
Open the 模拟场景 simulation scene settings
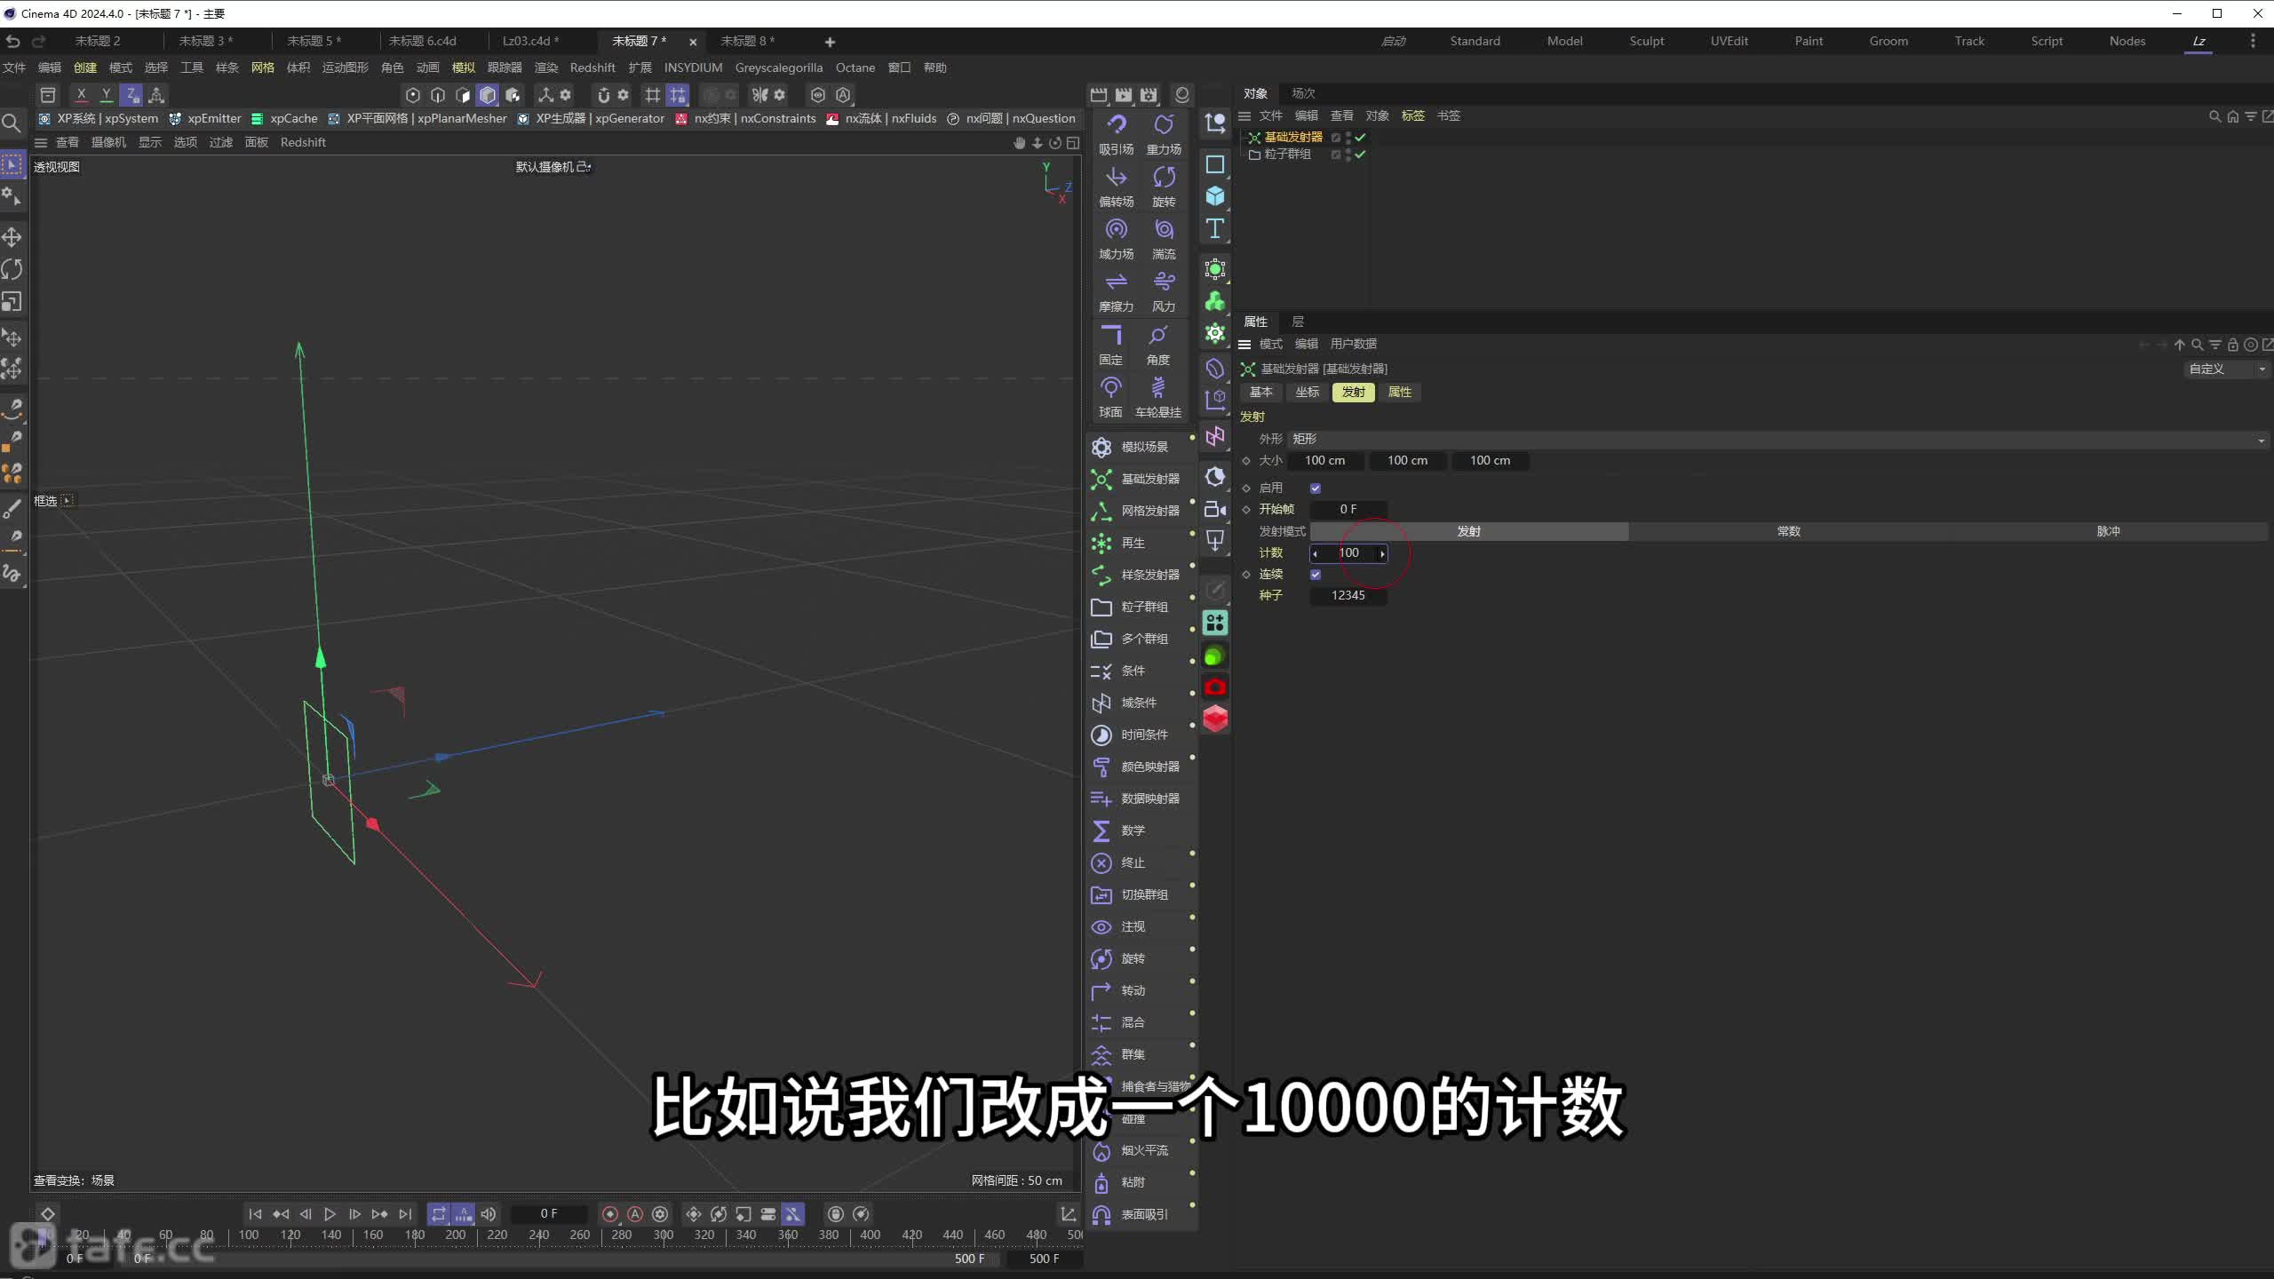click(x=1137, y=447)
